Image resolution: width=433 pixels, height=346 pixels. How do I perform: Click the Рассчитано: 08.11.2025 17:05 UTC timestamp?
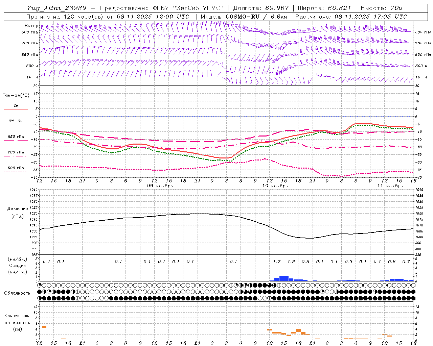click(351, 17)
